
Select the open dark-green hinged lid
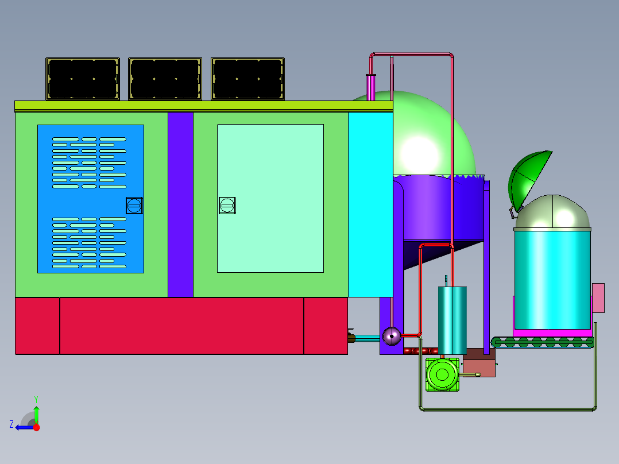(x=528, y=180)
